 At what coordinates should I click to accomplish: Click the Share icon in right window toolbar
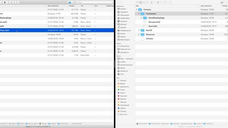click(x=165, y=2)
